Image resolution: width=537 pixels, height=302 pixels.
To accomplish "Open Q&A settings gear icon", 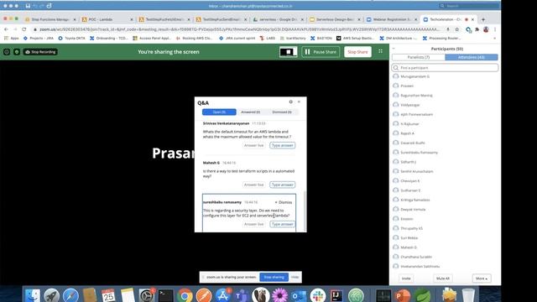I will tap(291, 102).
